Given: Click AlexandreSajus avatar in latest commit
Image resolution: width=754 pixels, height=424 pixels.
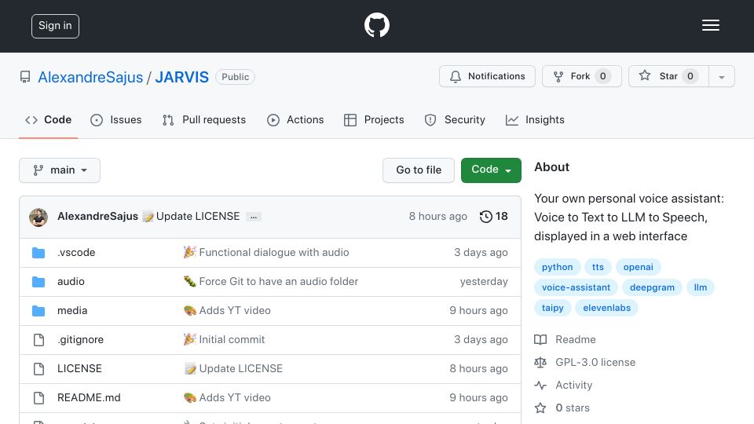Looking at the screenshot, I should 38,217.
